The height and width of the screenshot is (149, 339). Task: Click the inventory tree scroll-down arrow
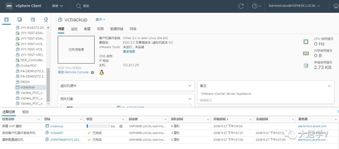click(48, 104)
